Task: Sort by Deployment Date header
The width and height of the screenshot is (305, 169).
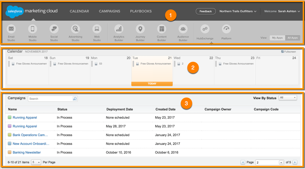Action: [120, 110]
